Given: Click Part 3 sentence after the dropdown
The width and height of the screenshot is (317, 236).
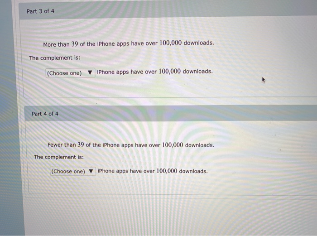Looking at the screenshot, I should pyautogui.click(x=155, y=72).
